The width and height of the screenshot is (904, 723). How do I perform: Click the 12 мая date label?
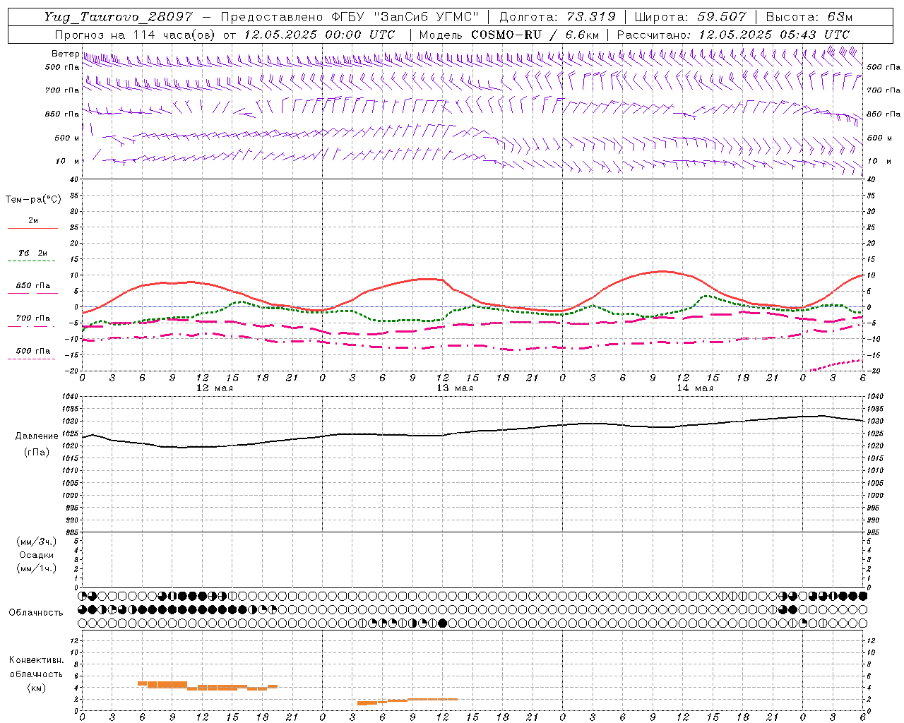215,388
